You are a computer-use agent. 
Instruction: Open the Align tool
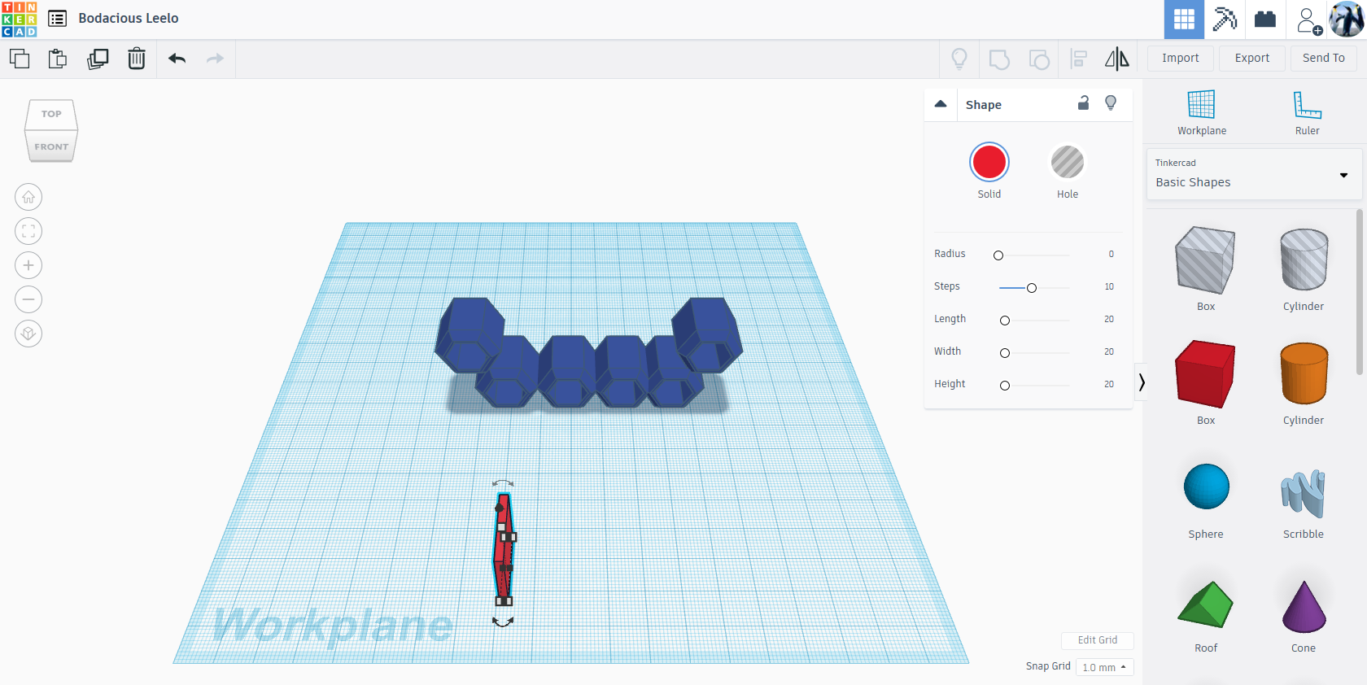click(1079, 59)
